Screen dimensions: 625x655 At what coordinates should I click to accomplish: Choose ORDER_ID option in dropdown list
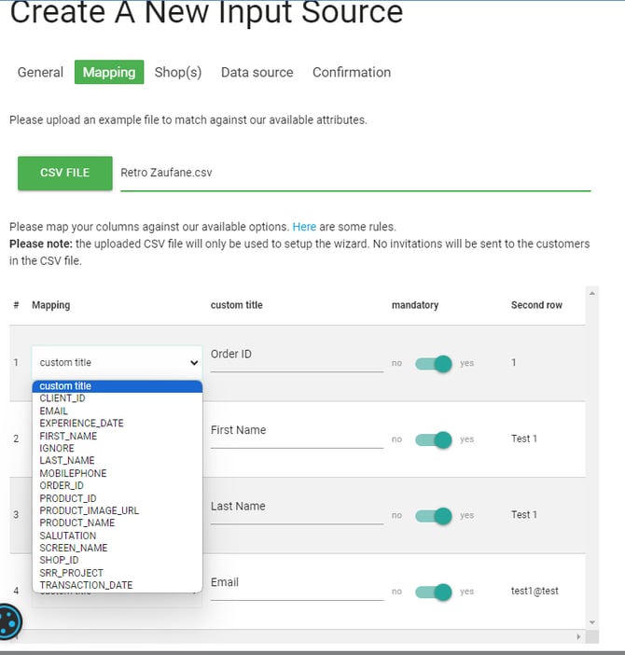pos(62,485)
